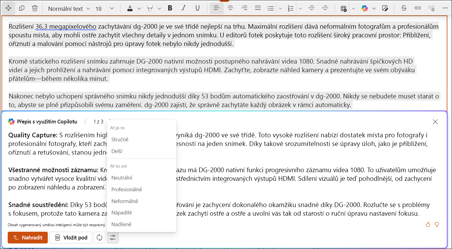Click the remove link icon

[432, 8]
